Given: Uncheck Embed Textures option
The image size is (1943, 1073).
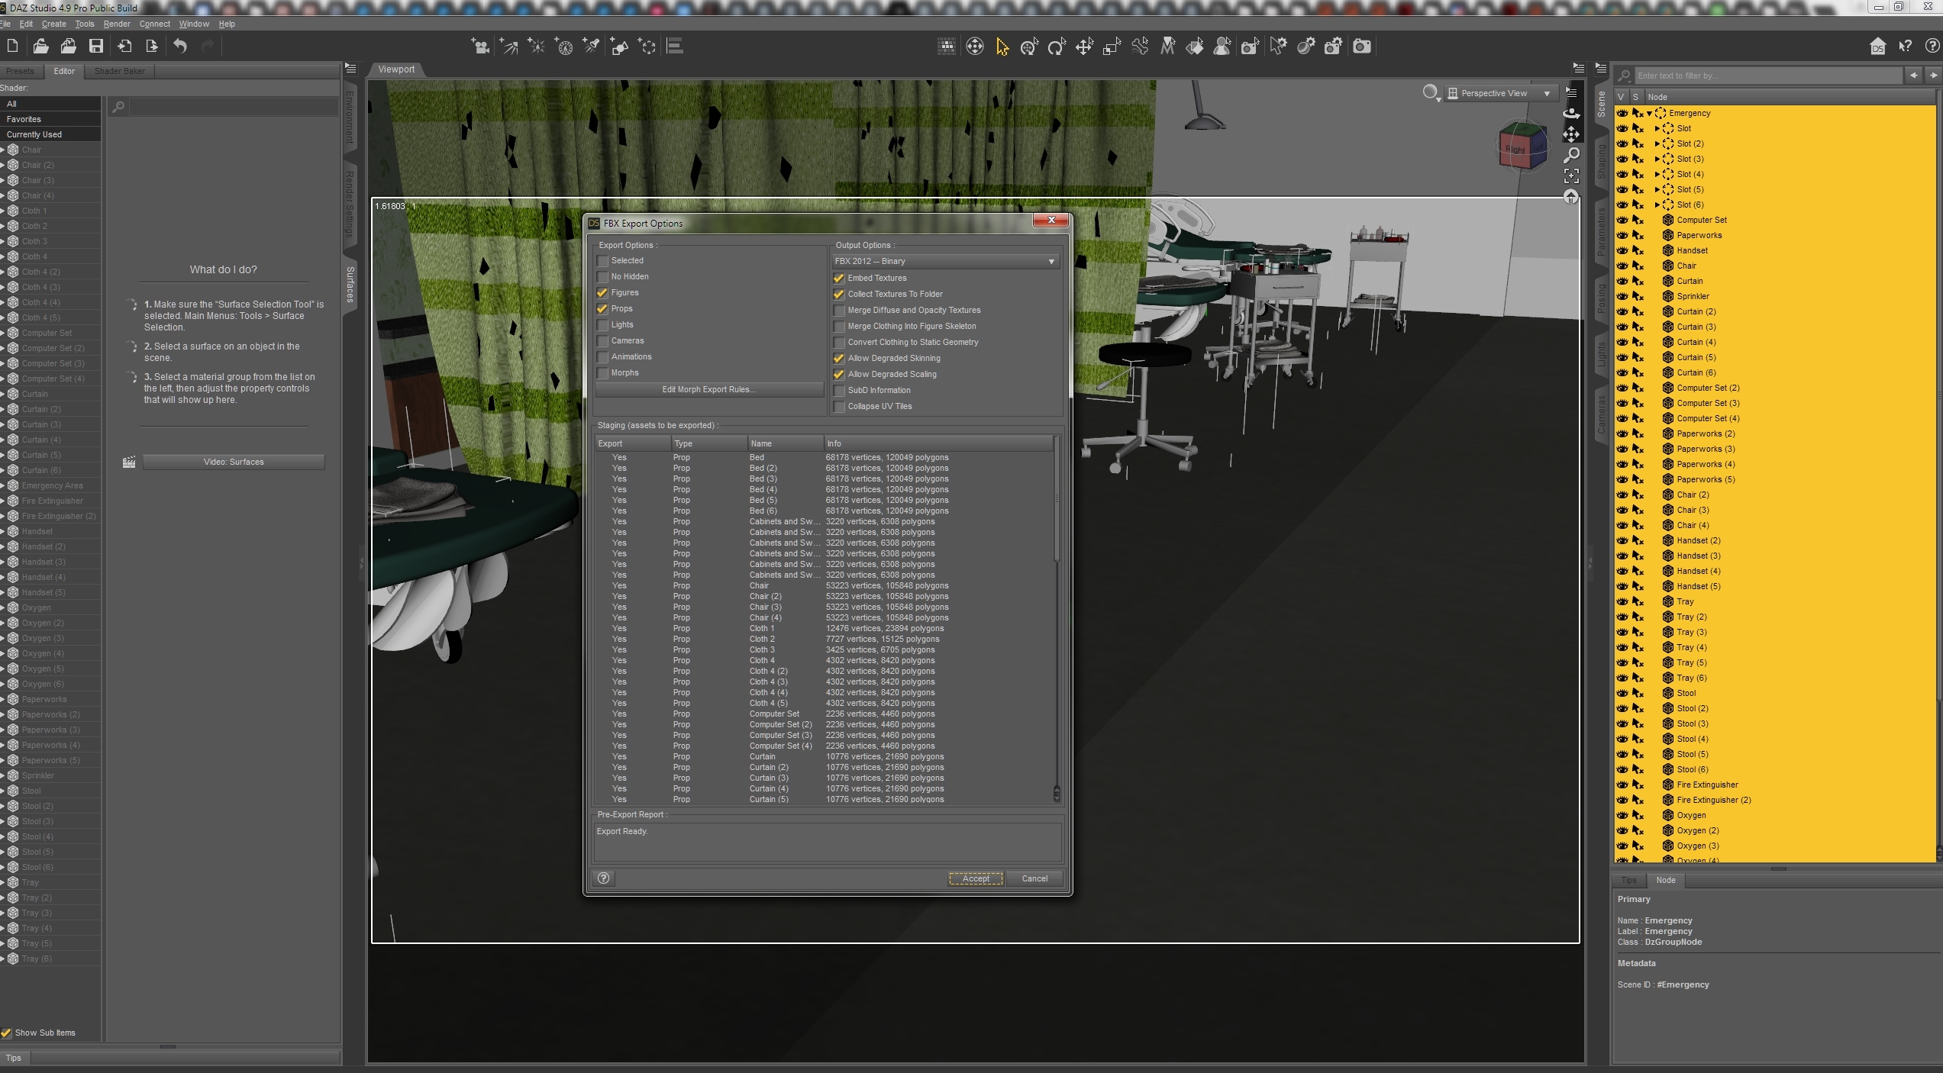Looking at the screenshot, I should click(839, 279).
